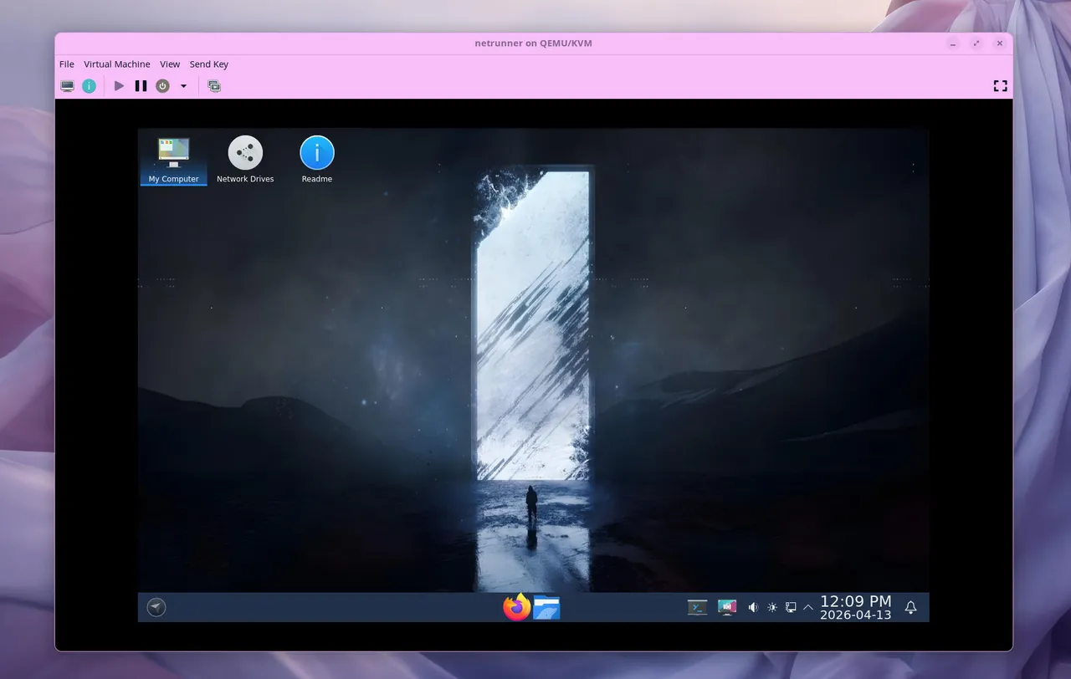Open the VM snapshots manager icon
This screenshot has width=1071, height=679.
(214, 86)
